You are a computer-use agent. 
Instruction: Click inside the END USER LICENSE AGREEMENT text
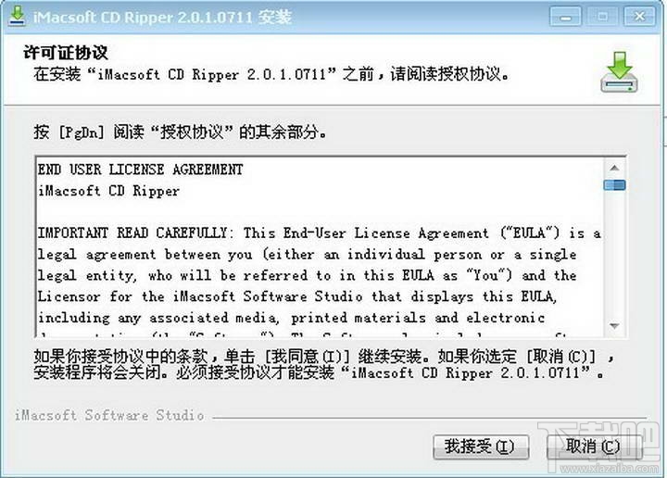click(x=141, y=170)
